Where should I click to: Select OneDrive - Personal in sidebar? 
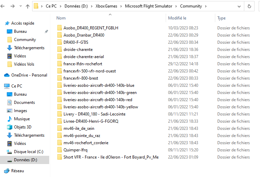click(29, 75)
